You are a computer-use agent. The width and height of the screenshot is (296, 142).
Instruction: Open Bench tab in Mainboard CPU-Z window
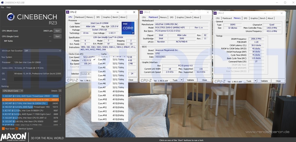(189, 17)
